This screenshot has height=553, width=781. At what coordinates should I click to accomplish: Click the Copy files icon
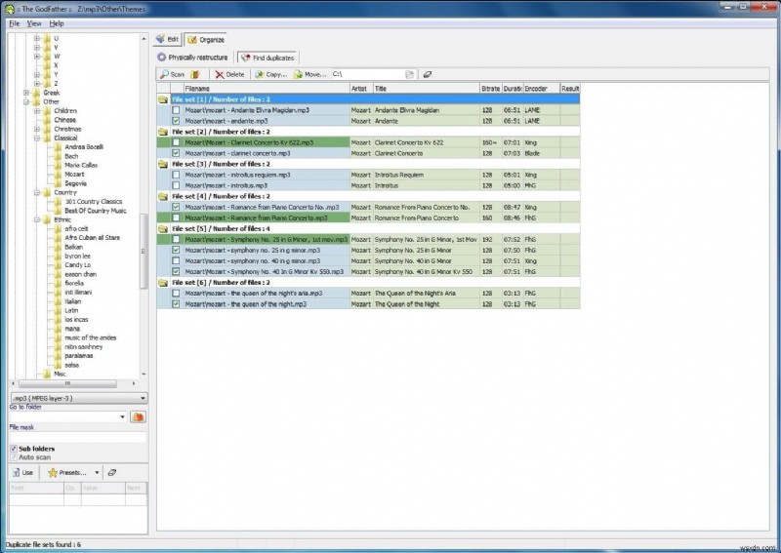coord(260,75)
